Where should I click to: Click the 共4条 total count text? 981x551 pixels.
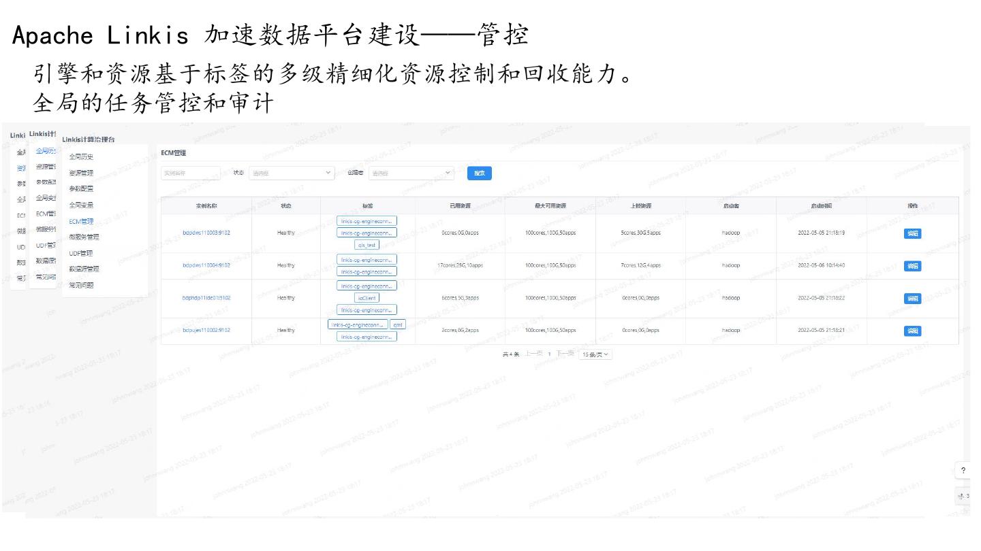pyautogui.click(x=510, y=354)
